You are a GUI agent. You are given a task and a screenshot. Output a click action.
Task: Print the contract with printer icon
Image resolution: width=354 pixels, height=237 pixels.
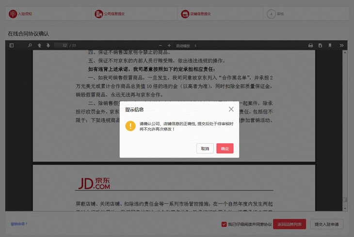pyautogui.click(x=310, y=45)
